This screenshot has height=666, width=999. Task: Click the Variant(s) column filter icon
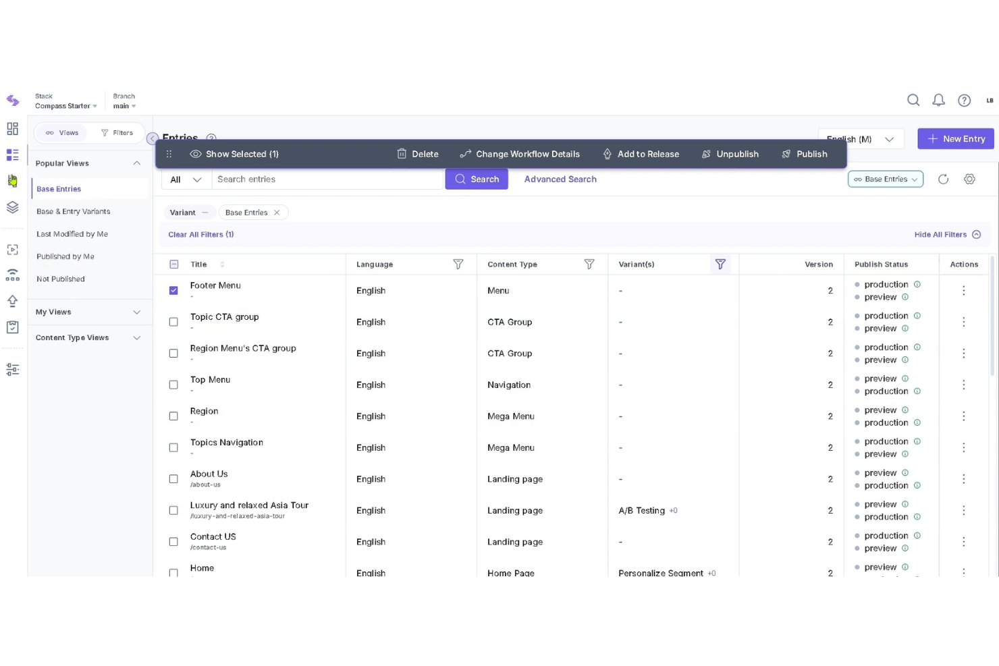(720, 265)
